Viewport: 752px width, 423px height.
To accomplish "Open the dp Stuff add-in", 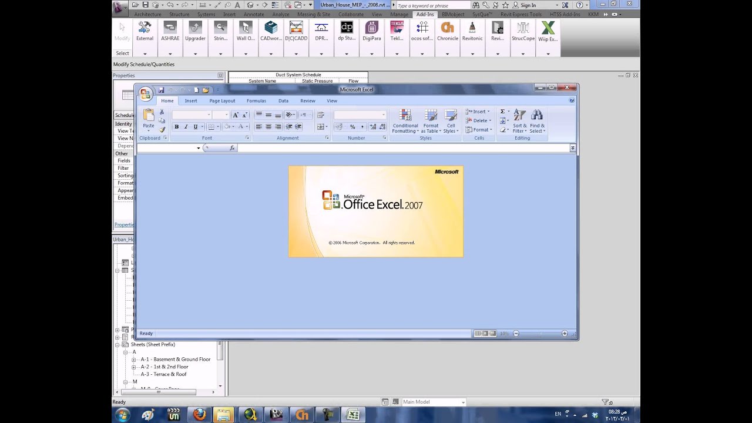I will coord(347,32).
